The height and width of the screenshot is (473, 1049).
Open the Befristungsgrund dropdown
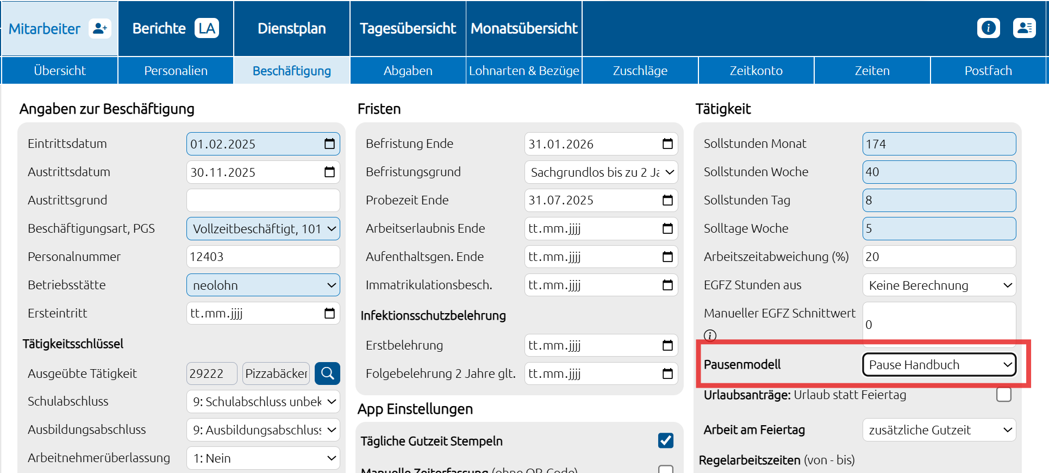point(601,172)
